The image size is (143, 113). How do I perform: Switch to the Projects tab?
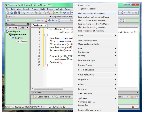[13, 28]
